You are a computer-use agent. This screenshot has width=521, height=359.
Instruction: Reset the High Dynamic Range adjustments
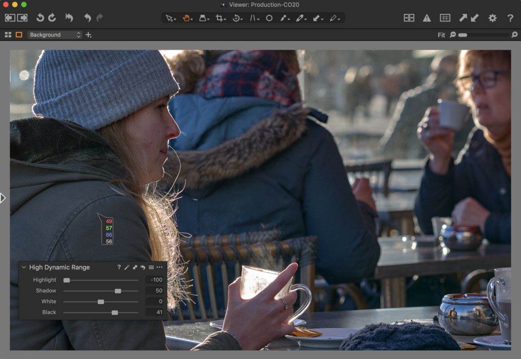[143, 267]
